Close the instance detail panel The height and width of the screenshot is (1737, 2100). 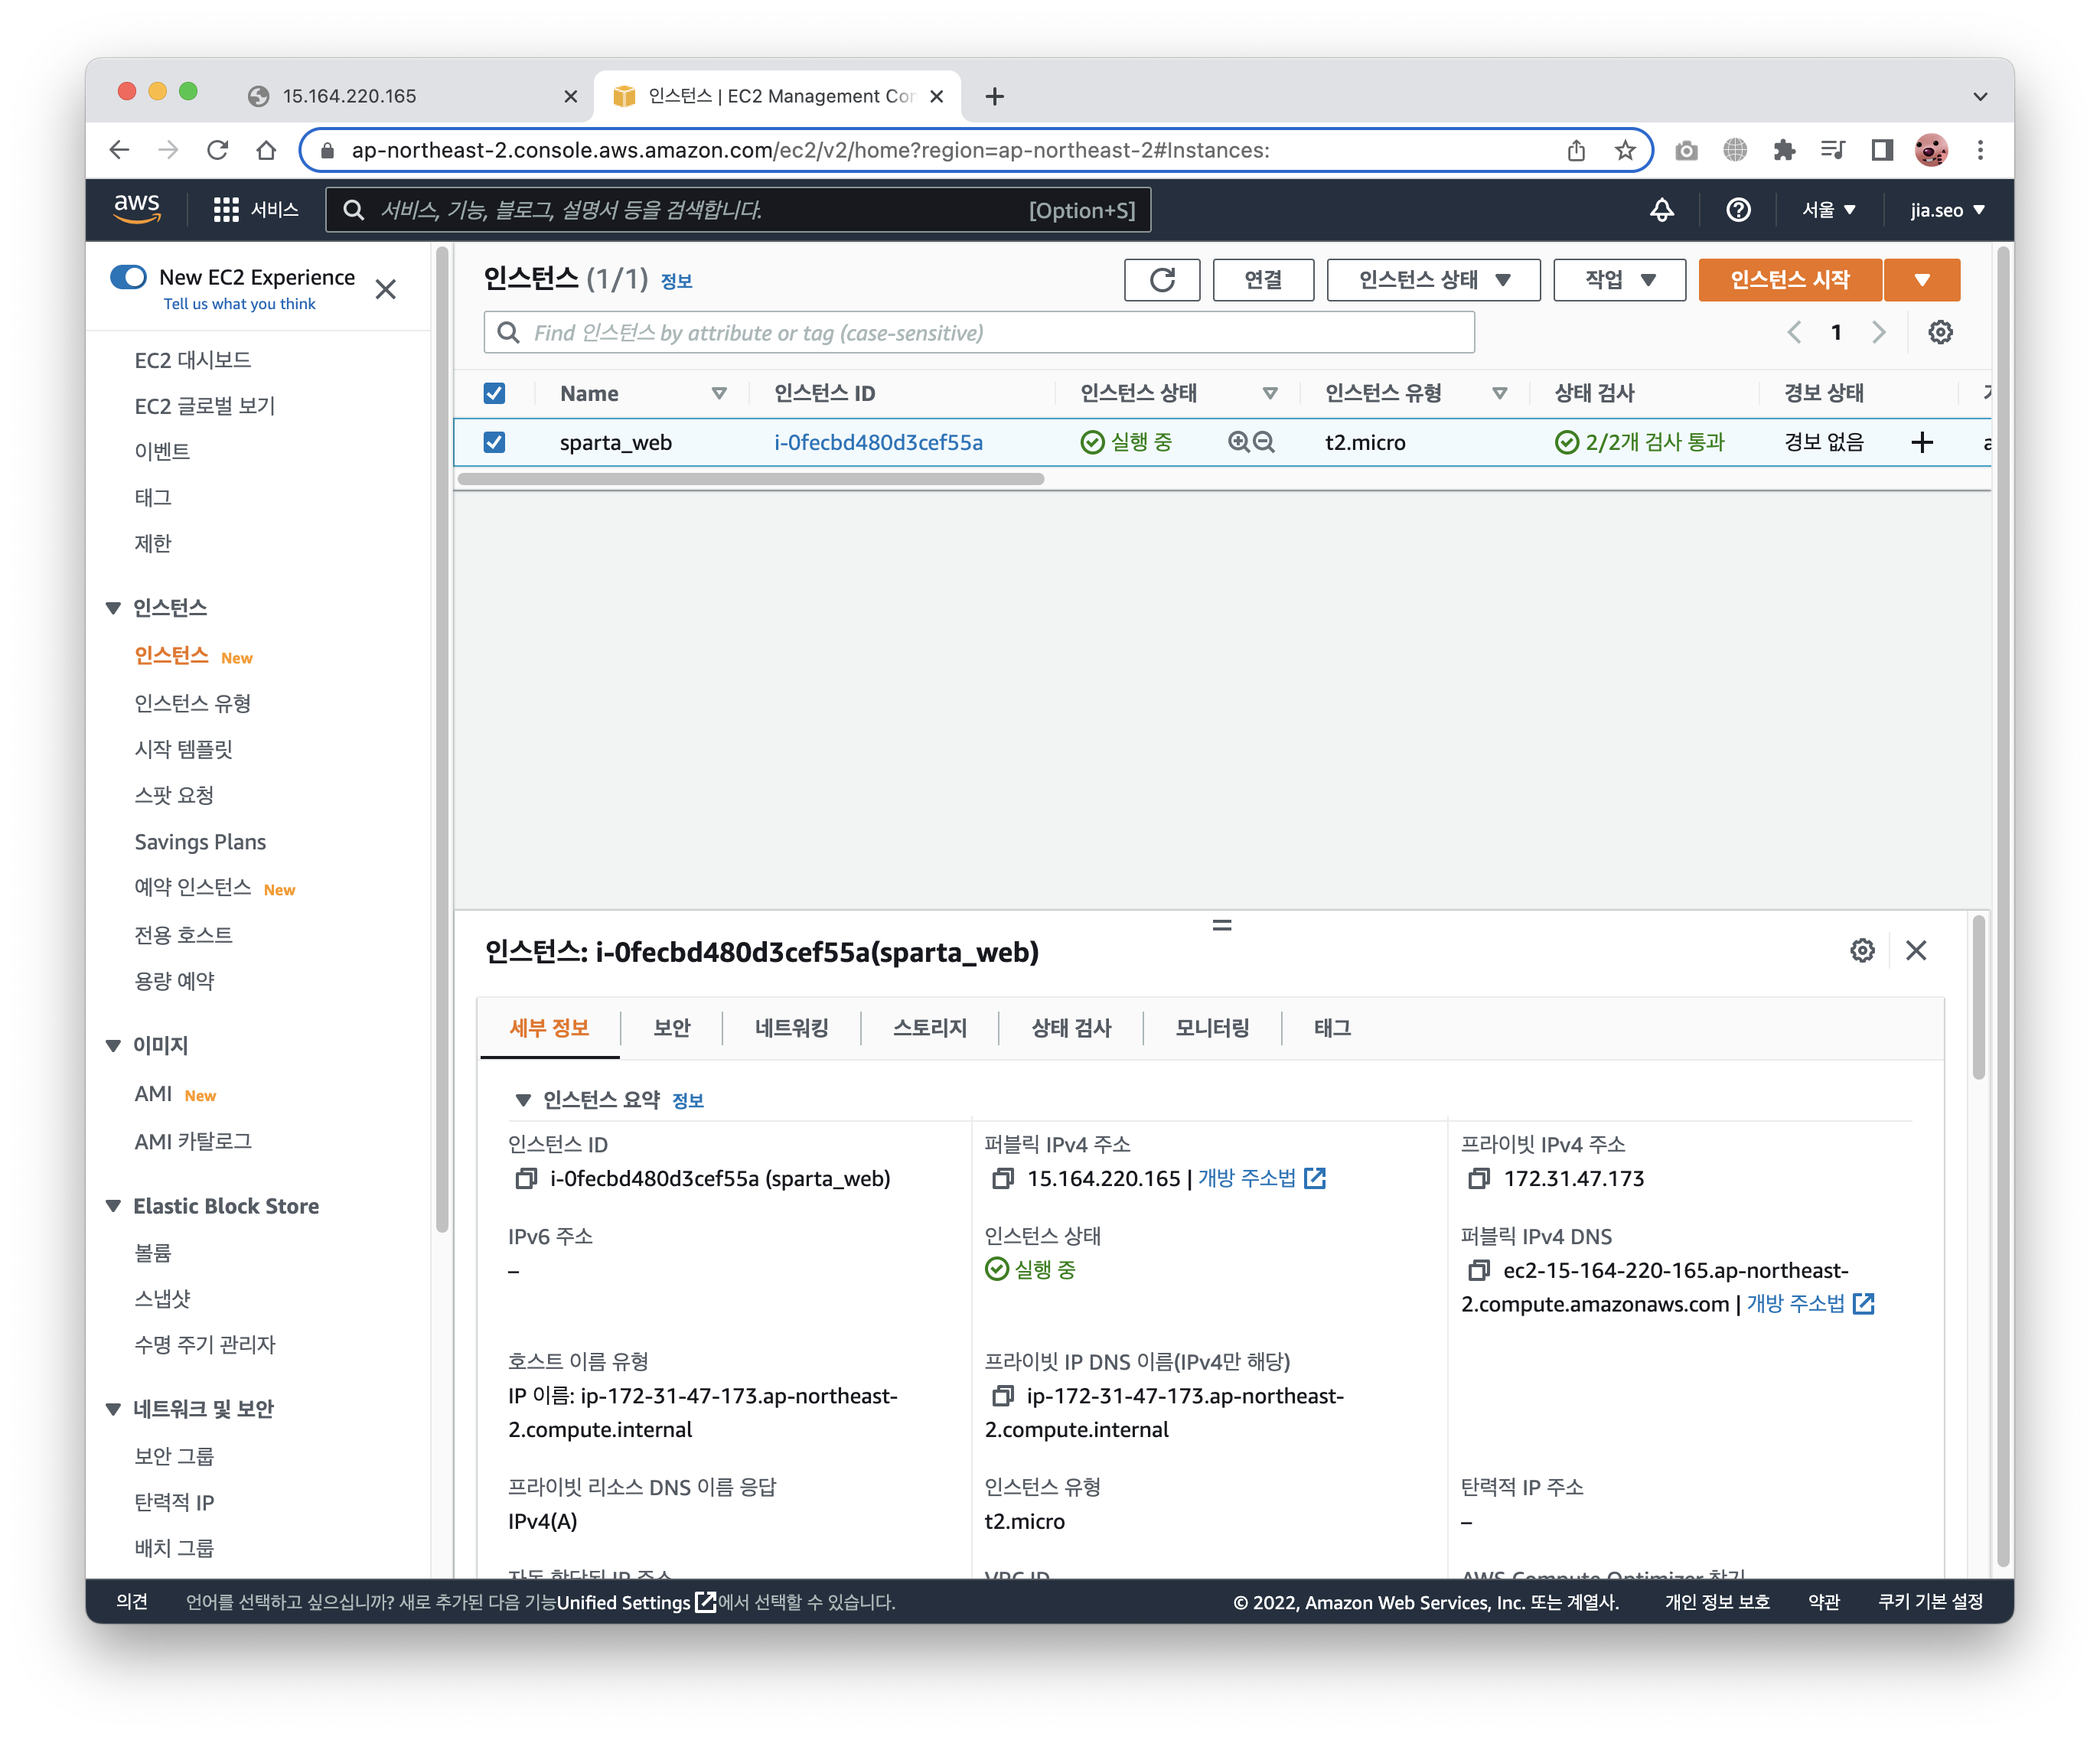(1916, 950)
